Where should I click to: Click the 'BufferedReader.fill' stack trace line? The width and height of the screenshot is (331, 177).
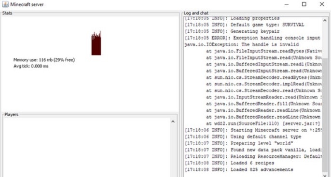pos(264,104)
